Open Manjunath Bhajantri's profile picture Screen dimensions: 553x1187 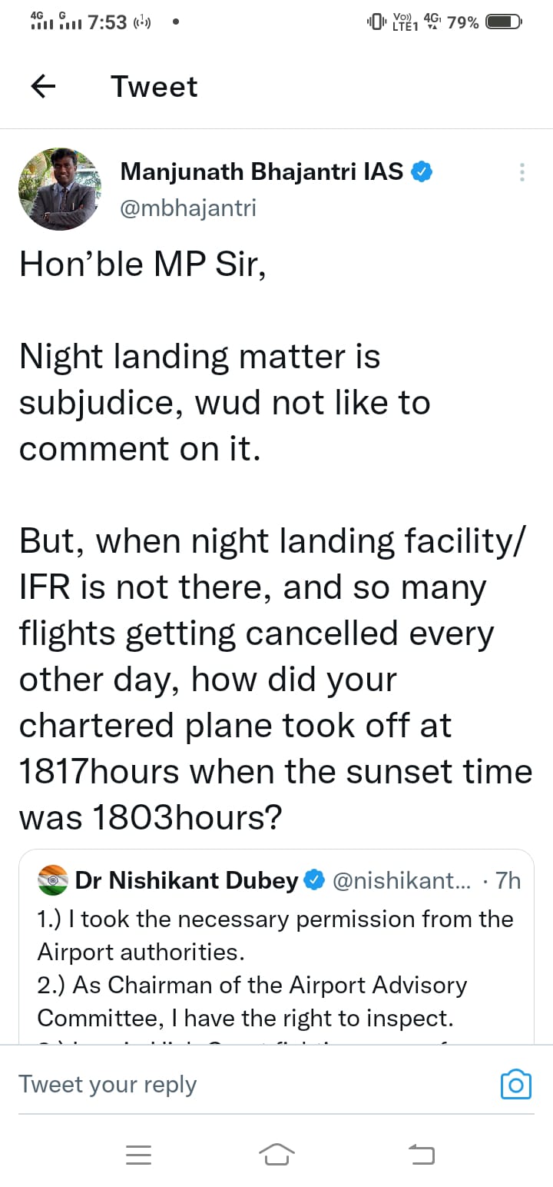60,189
